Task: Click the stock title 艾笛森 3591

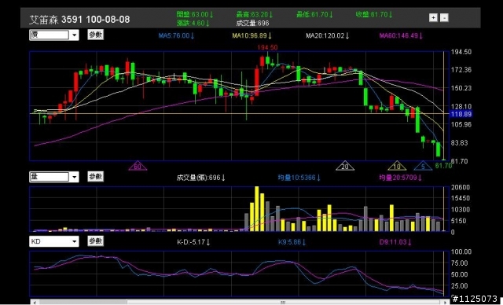Action: click(x=56, y=19)
